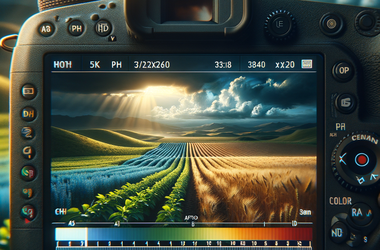Click the red record button in dial
Image resolution: width=380 pixels, height=250 pixels.
362,160
